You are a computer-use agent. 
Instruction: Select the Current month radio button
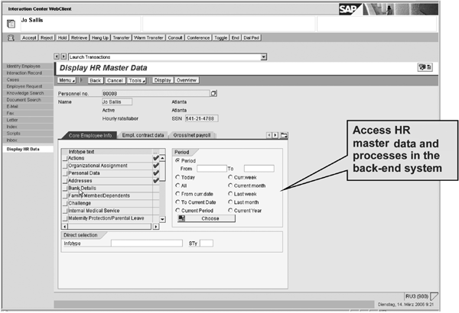pyautogui.click(x=230, y=186)
